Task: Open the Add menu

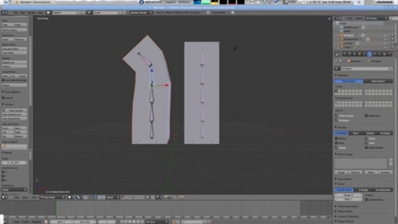Action: coord(23,12)
